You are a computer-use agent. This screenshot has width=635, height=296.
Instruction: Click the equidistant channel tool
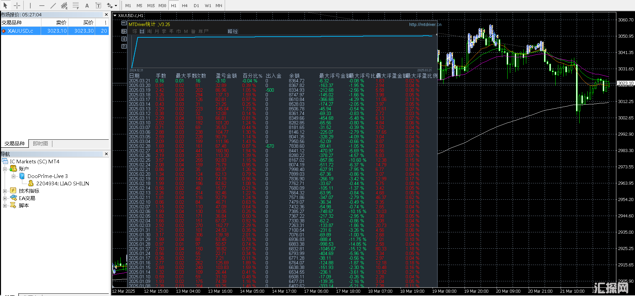coord(64,6)
